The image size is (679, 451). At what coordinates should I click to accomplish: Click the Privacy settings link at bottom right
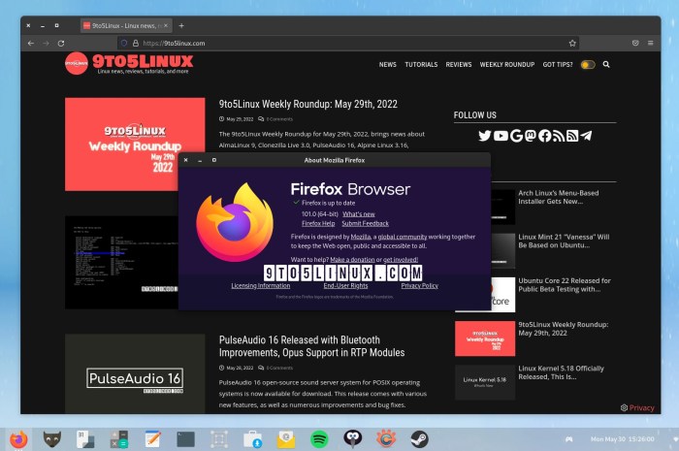637,407
